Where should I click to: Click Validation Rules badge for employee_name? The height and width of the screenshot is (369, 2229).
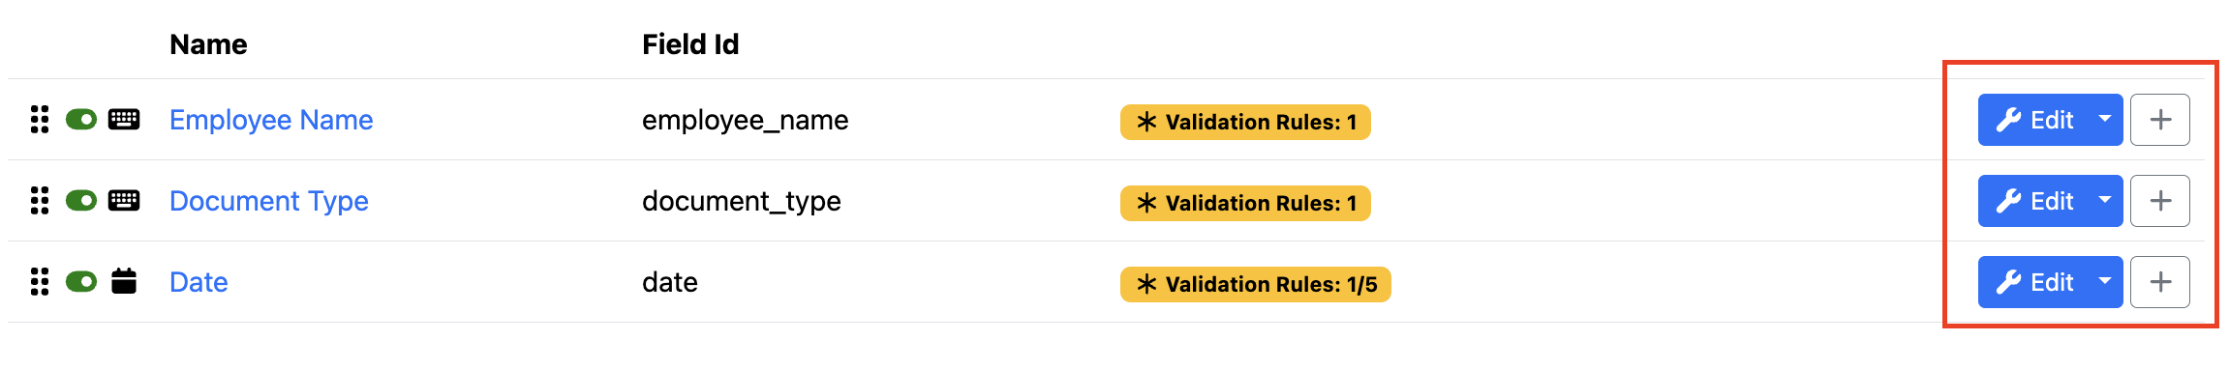click(1245, 122)
